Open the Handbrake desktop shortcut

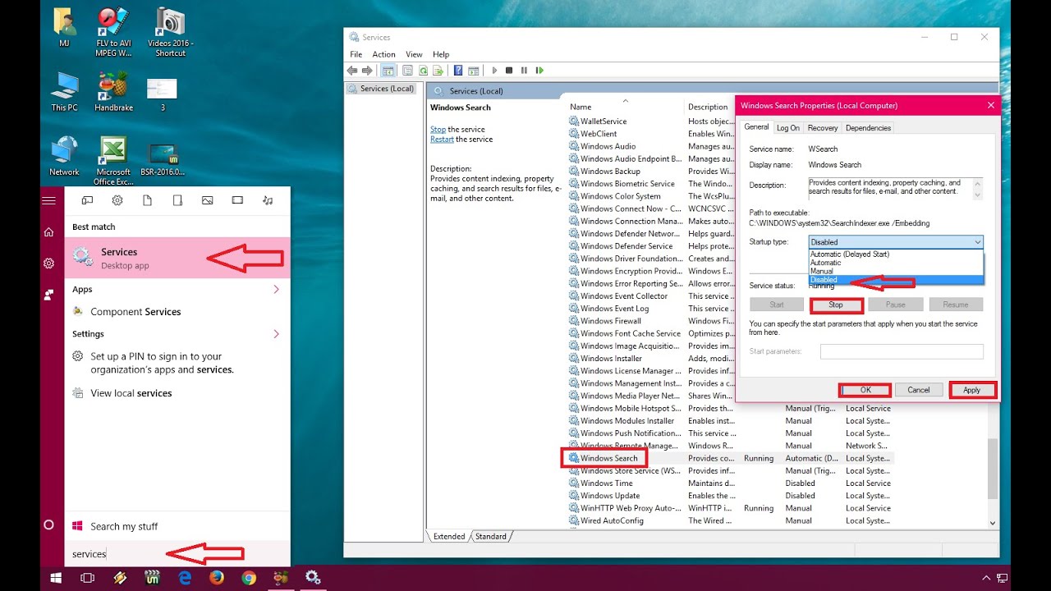[x=113, y=91]
